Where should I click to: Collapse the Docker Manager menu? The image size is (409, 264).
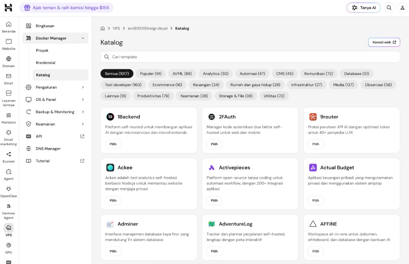83,38
